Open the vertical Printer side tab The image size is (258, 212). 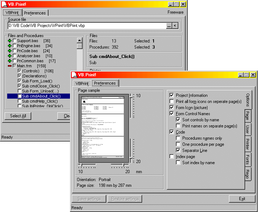[x=248, y=144]
